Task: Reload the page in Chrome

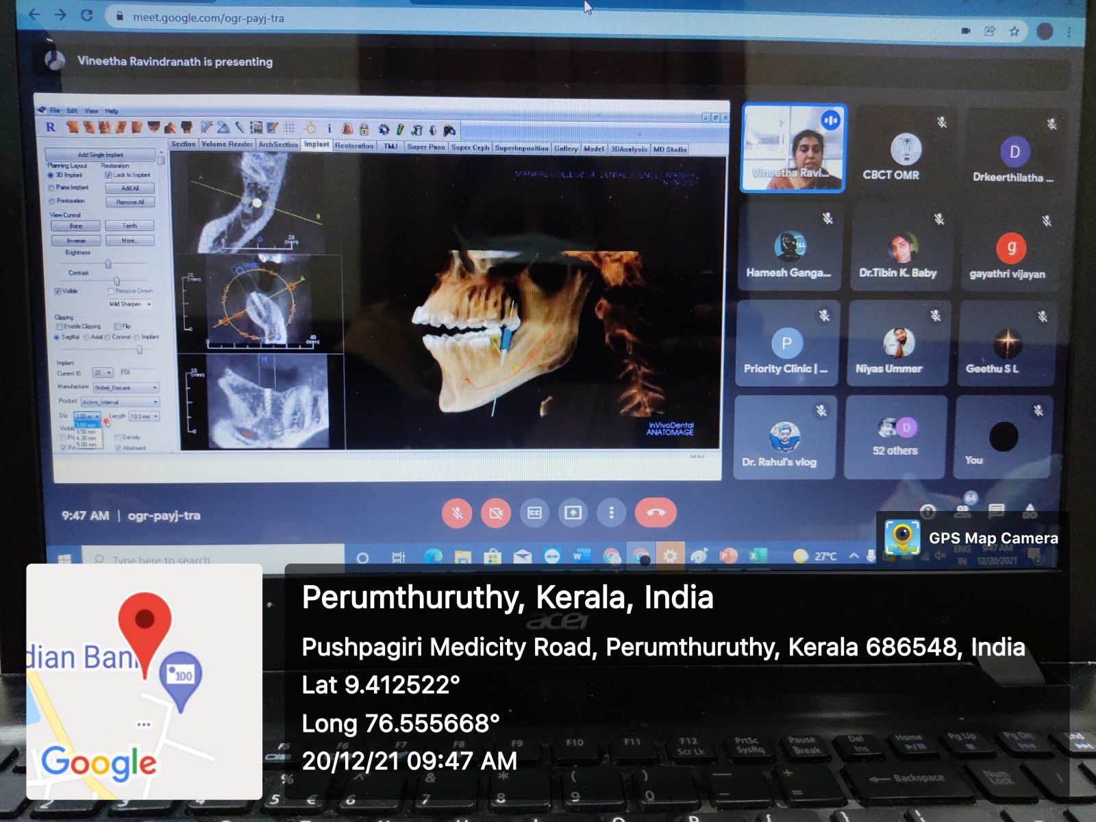Action: pos(87,15)
